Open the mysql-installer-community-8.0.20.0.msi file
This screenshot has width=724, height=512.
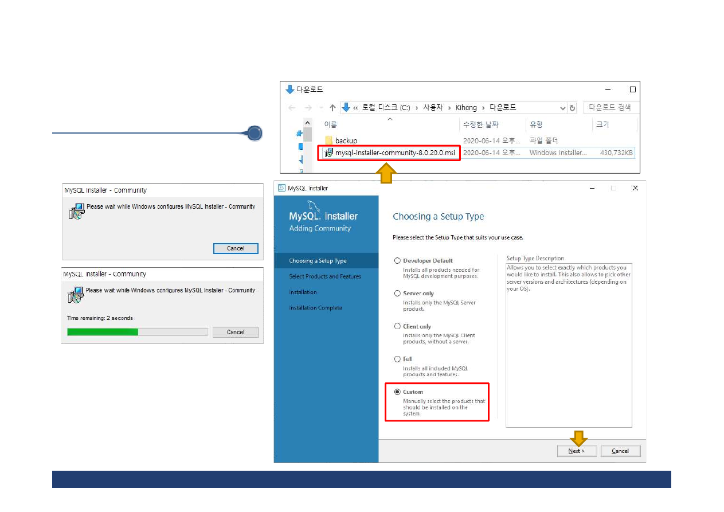pos(394,153)
